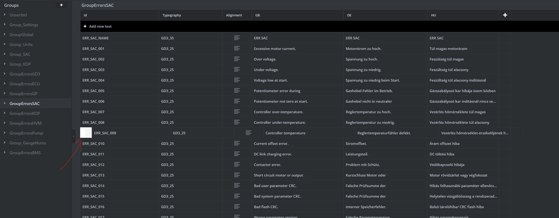Change the alignment icon for ERR_SAC_001
The image size is (559, 218).
[237, 48]
